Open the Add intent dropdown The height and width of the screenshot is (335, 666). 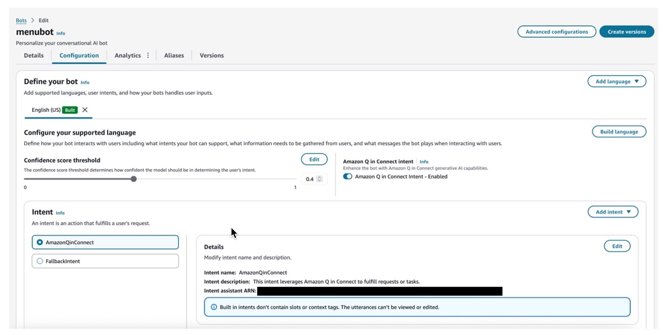[x=613, y=212]
